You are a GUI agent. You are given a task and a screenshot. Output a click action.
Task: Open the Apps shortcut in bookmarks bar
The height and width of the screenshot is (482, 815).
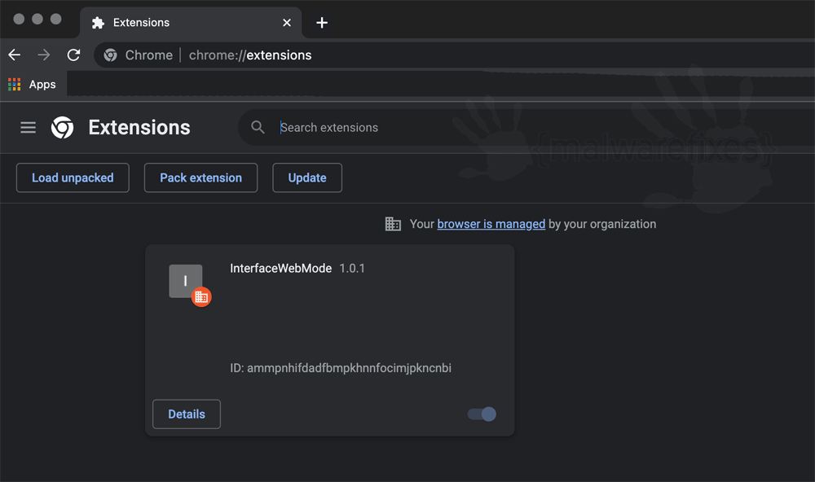32,85
